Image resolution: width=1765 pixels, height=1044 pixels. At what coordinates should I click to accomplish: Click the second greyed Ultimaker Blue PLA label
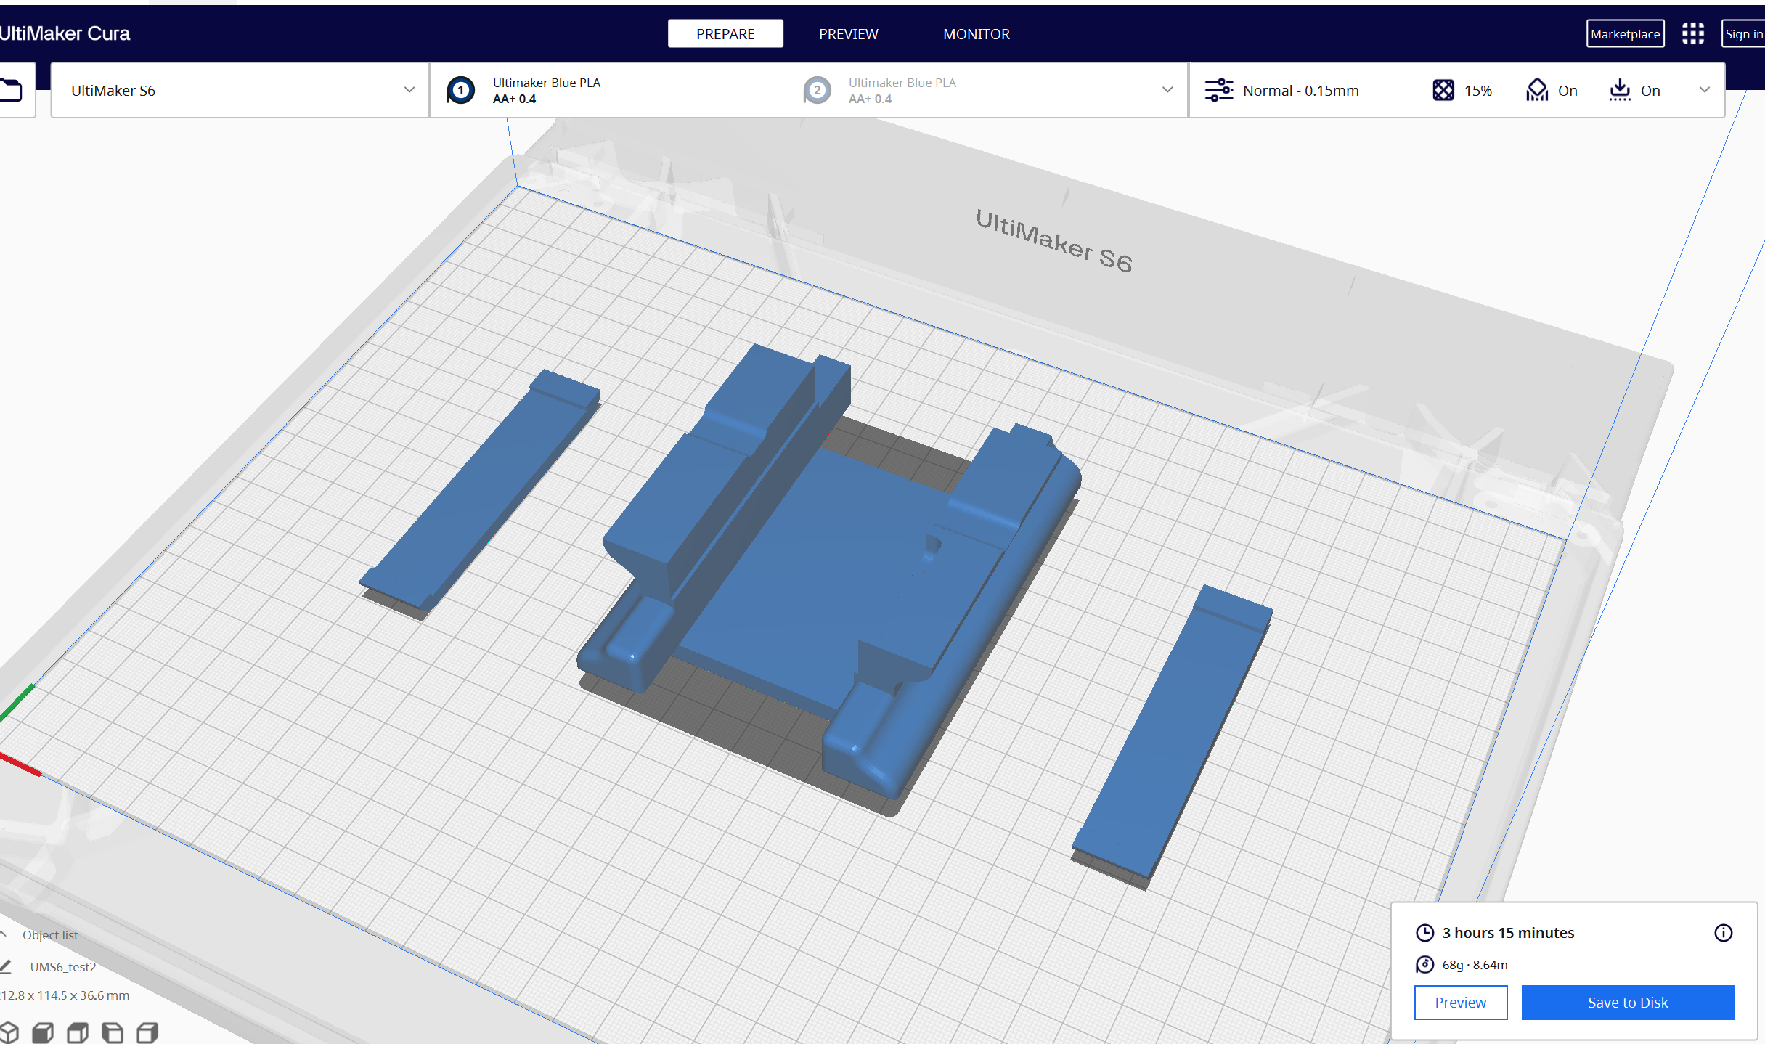902,83
